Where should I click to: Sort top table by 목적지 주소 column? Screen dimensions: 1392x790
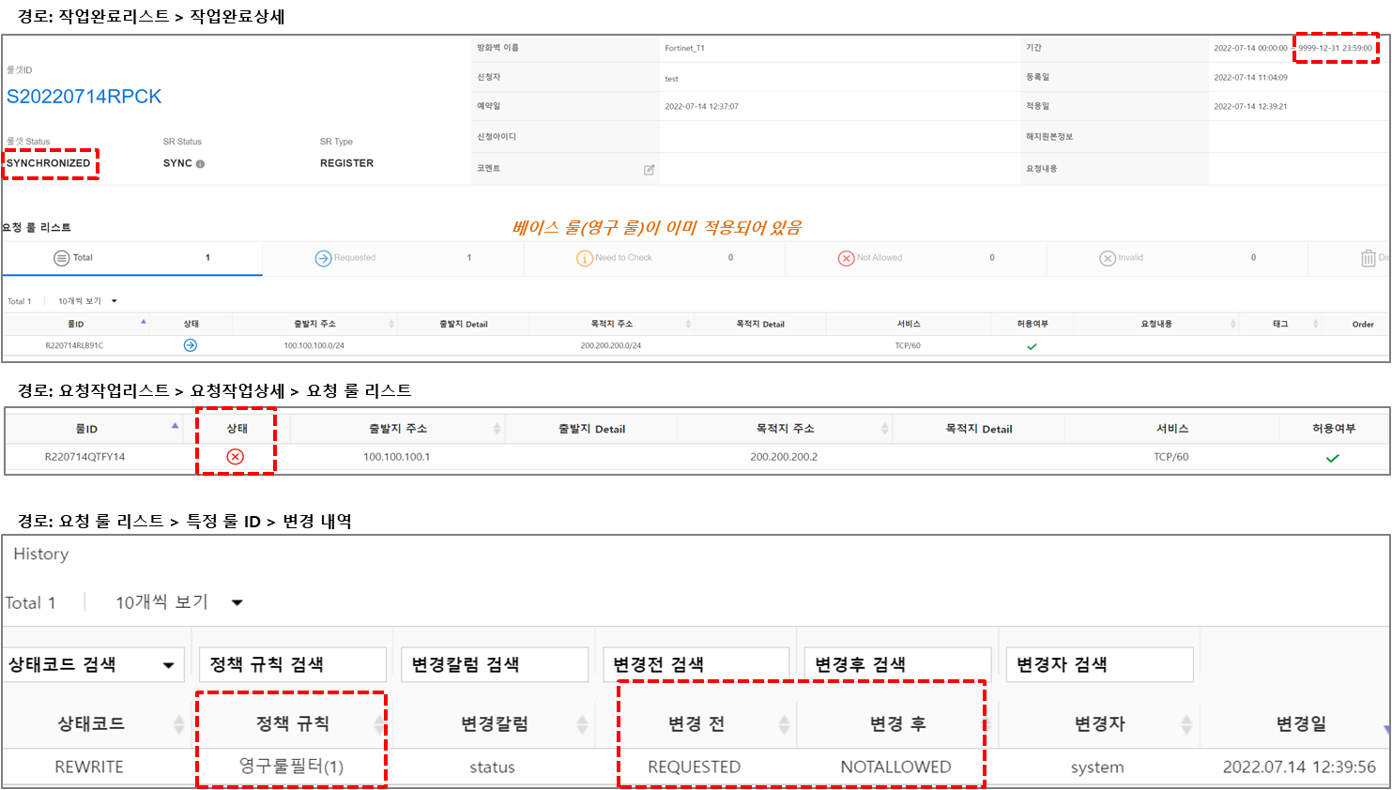pos(688,324)
